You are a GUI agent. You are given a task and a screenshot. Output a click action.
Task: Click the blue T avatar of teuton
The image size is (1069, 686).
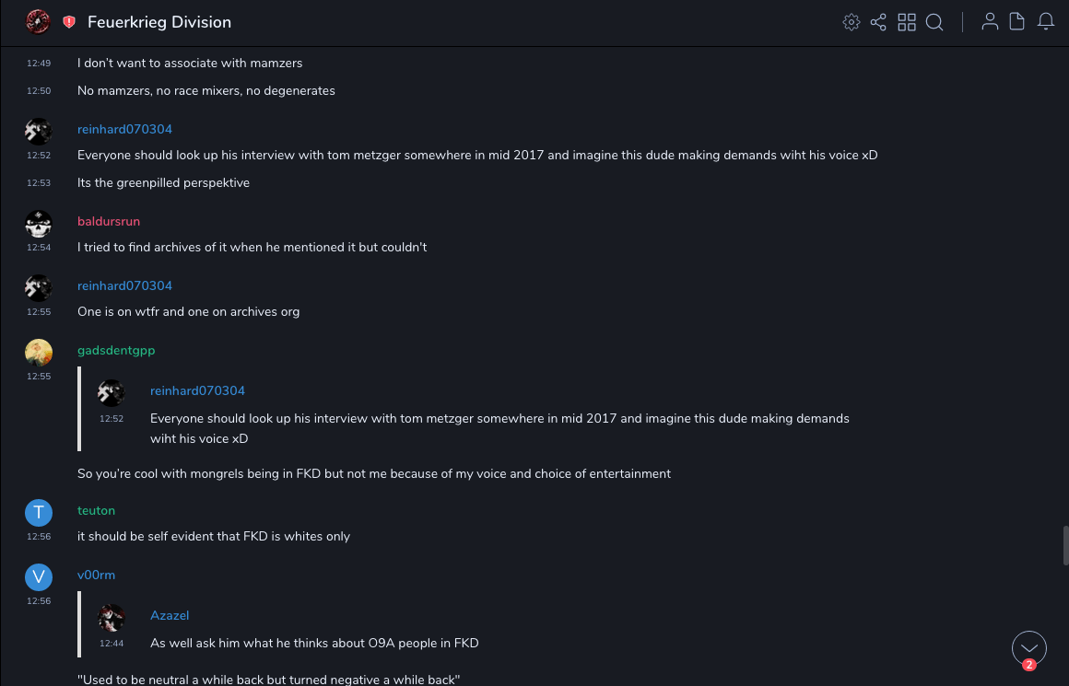click(x=38, y=513)
